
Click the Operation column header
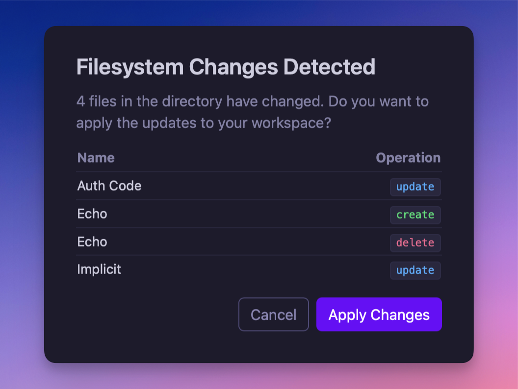(408, 158)
